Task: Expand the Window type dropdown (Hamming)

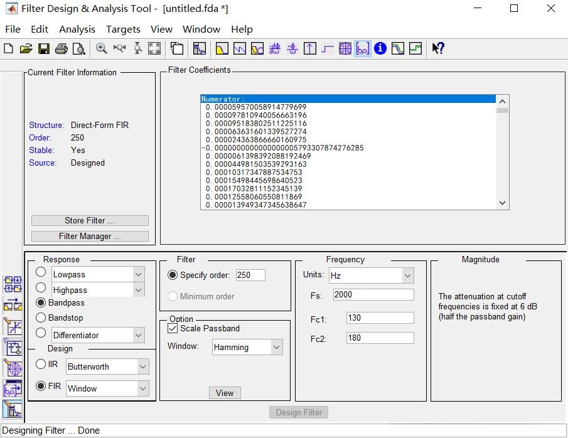Action: pos(277,348)
